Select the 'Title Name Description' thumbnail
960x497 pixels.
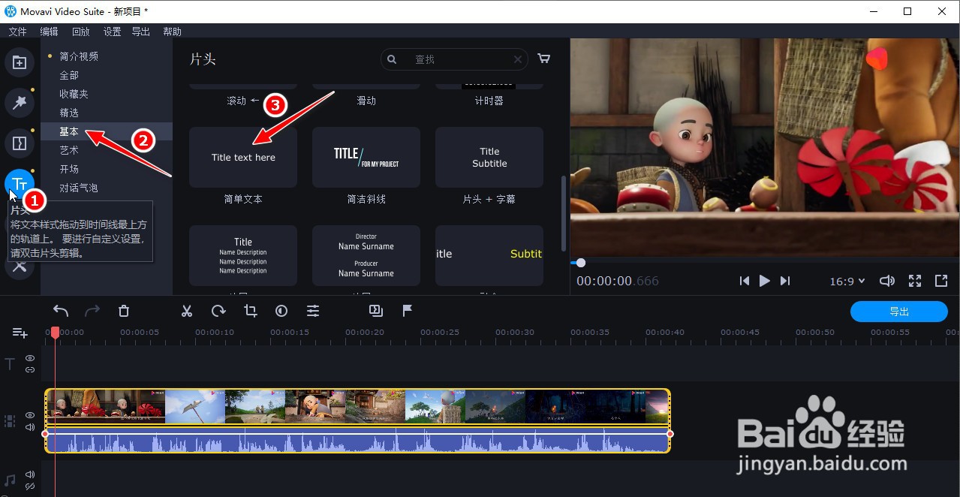coord(243,255)
